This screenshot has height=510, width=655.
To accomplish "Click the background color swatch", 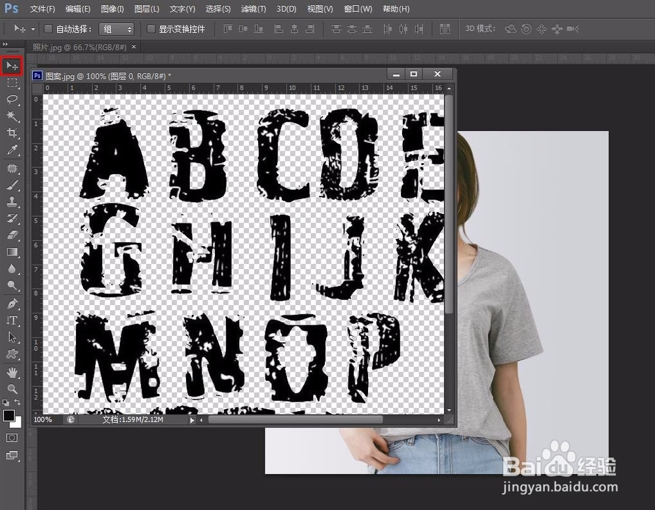I will click(x=17, y=423).
